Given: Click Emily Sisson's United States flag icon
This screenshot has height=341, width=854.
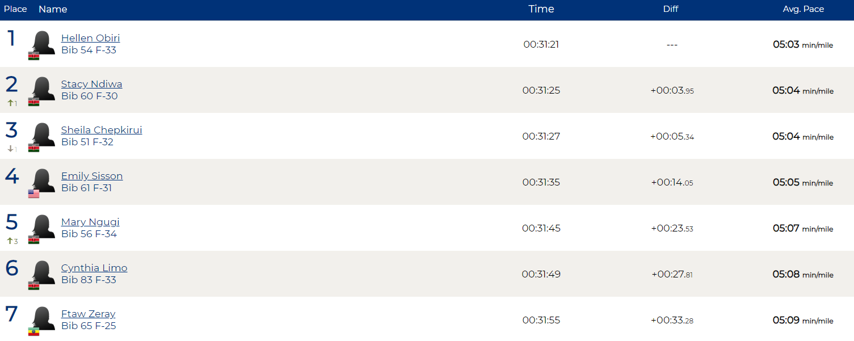Looking at the screenshot, I should coord(34,193).
